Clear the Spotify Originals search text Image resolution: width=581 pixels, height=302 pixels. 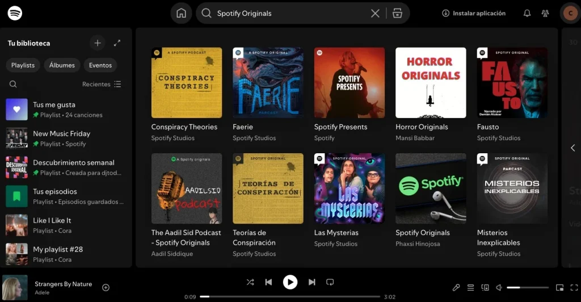375,13
